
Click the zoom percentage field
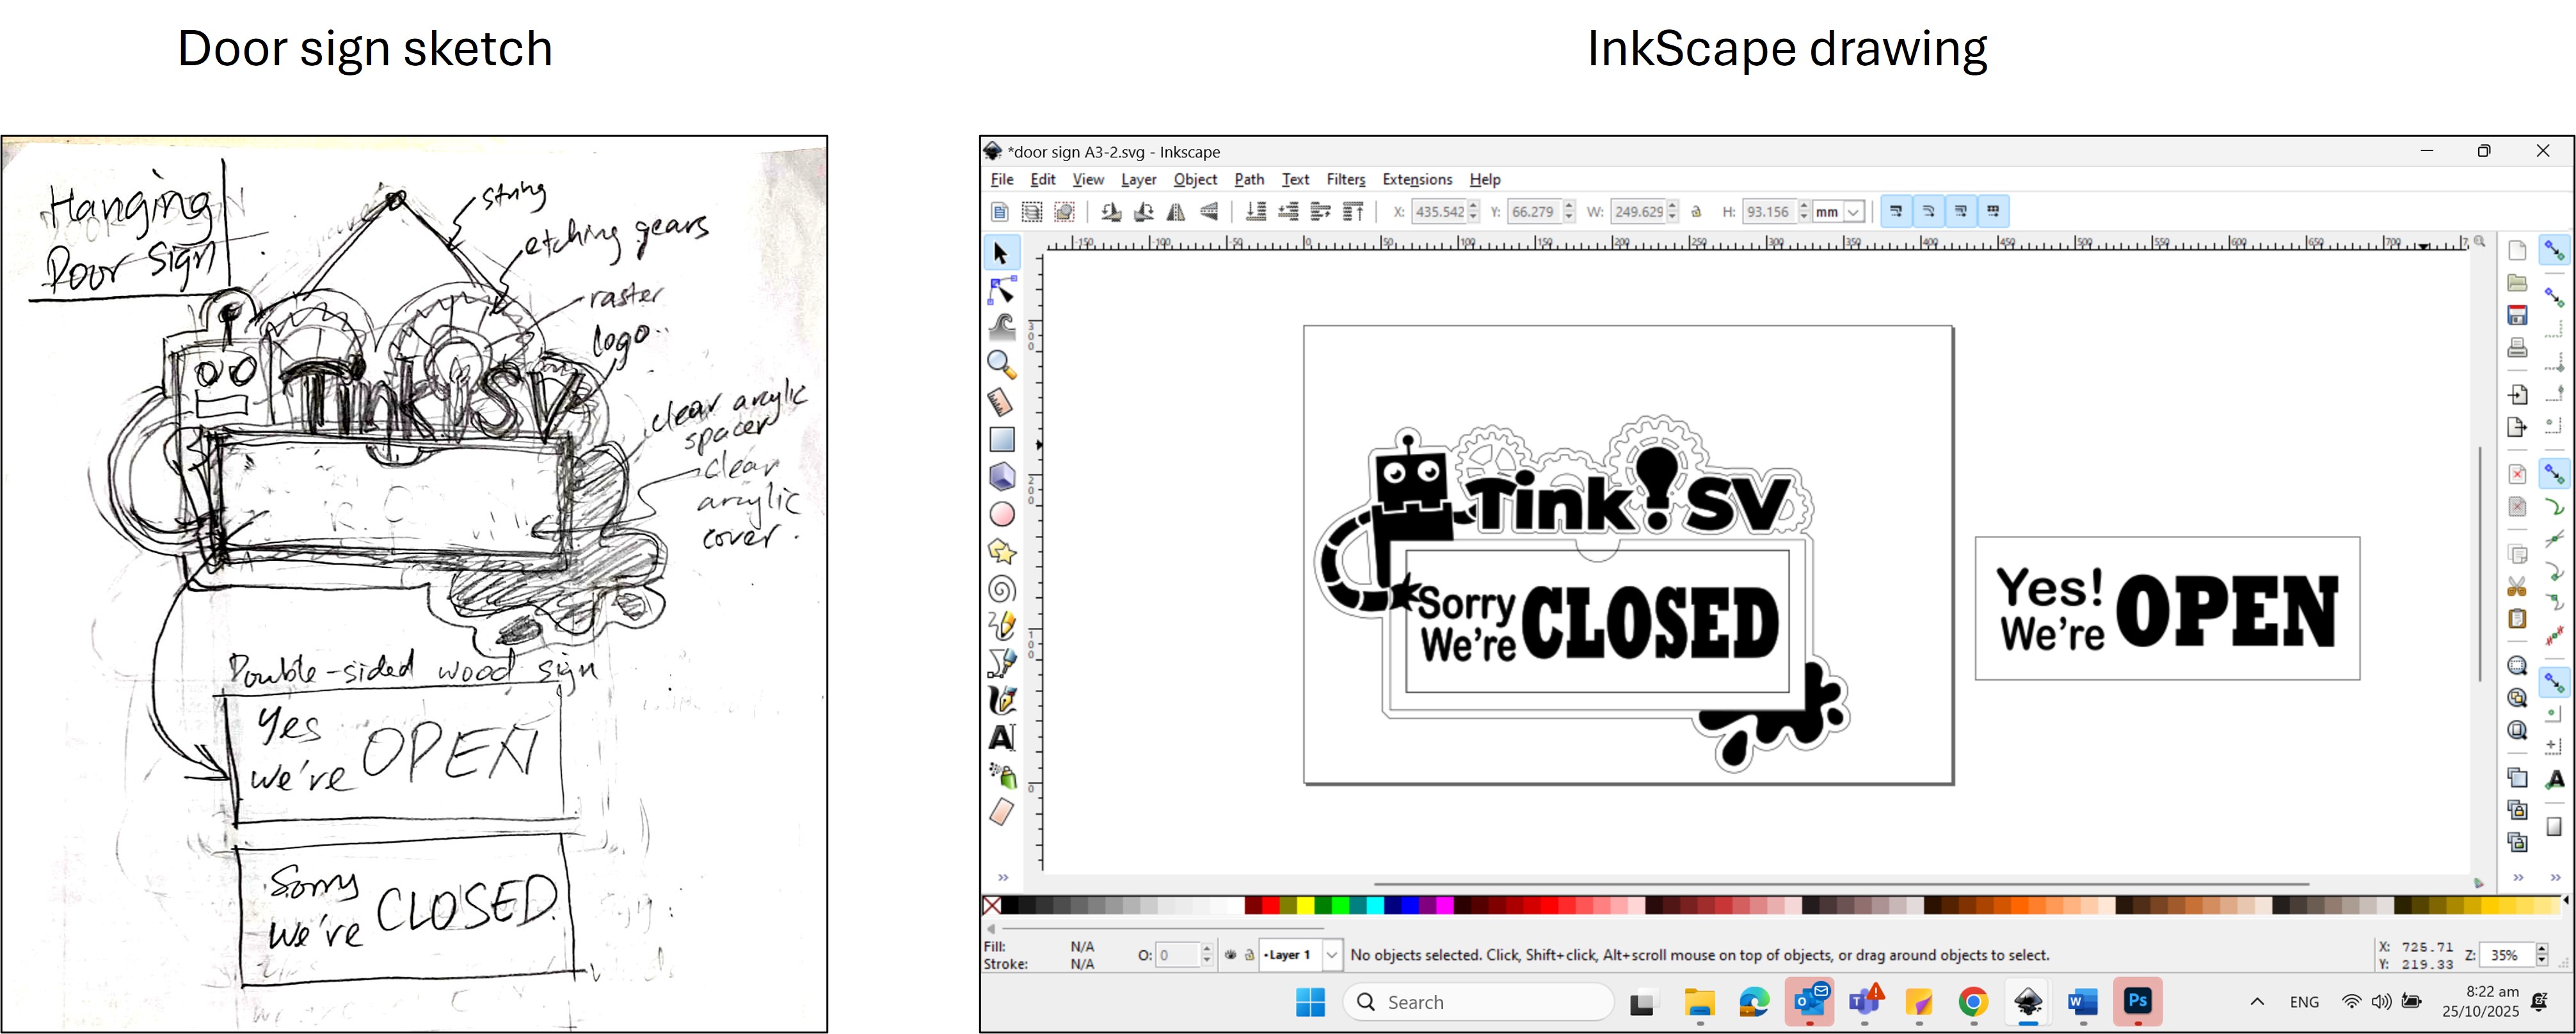[2505, 955]
